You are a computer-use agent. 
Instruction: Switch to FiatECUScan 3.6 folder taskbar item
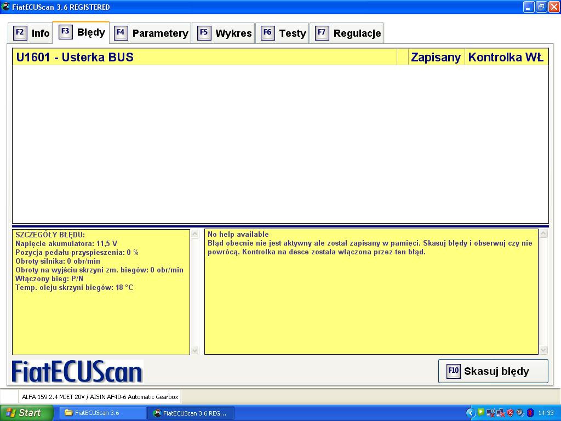(102, 413)
